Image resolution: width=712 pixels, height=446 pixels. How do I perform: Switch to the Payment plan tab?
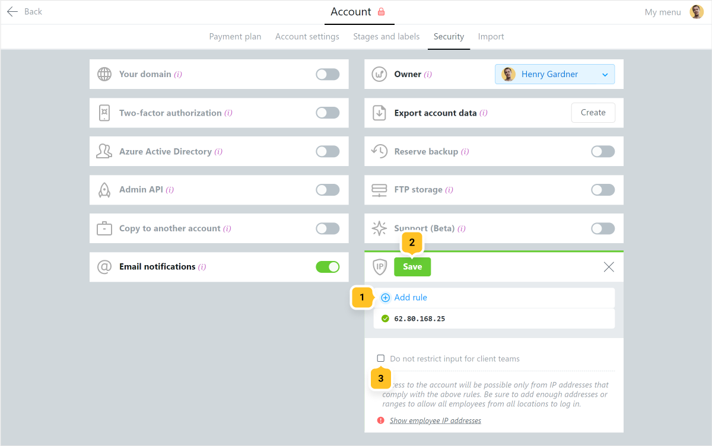click(x=235, y=37)
